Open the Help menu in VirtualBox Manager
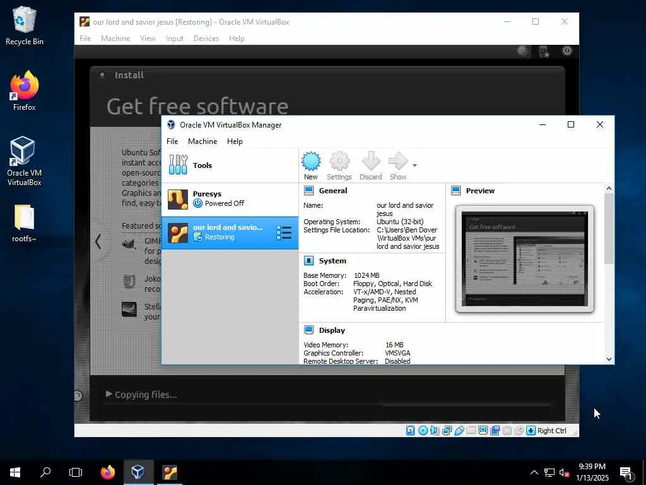The image size is (646, 485). coord(235,141)
